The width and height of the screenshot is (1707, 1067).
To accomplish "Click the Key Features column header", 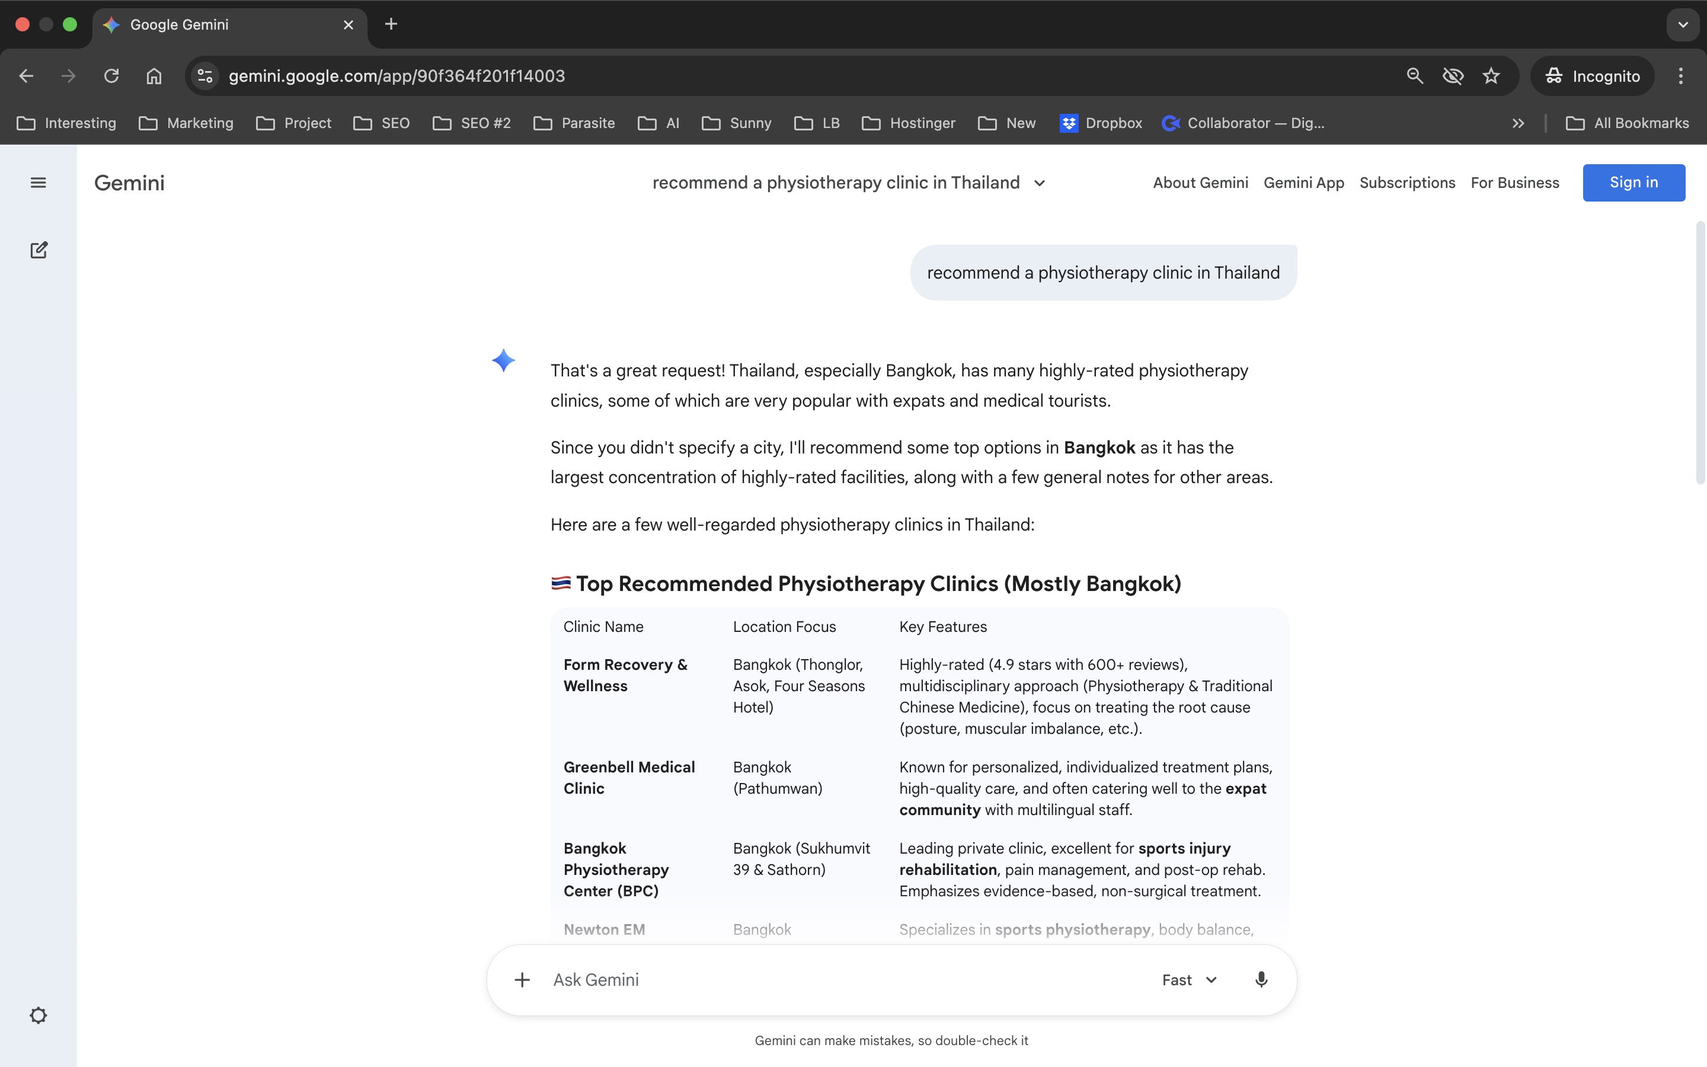I will [x=943, y=627].
